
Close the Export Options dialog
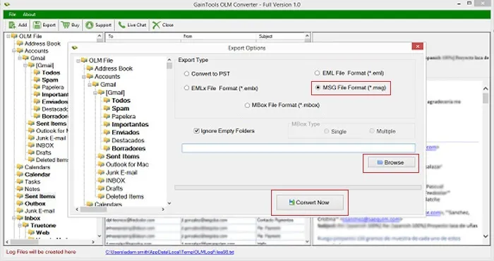pos(418,47)
